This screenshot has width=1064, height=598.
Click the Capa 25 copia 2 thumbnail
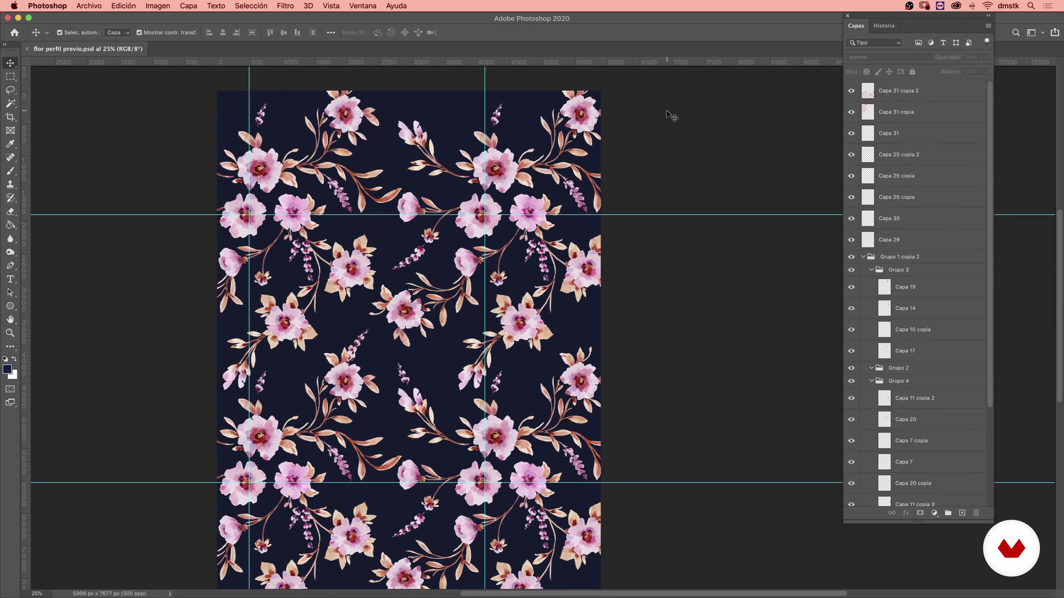(867, 154)
